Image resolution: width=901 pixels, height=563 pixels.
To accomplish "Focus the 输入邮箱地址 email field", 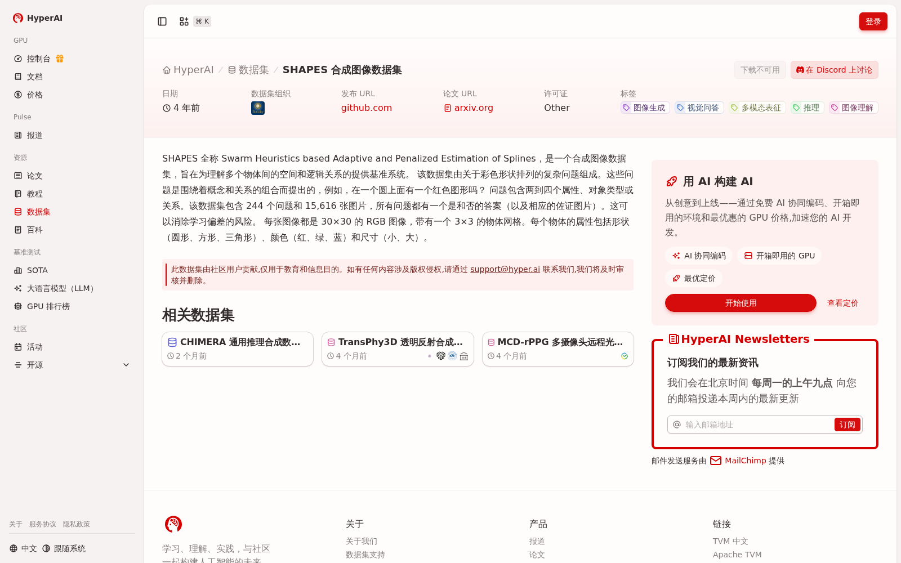I will point(758,425).
